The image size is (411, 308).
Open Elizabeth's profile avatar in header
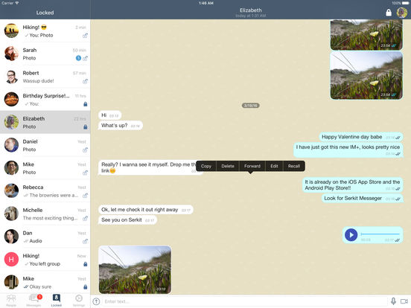point(401,13)
